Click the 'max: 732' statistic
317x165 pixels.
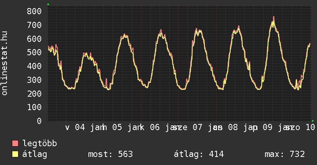285,154
